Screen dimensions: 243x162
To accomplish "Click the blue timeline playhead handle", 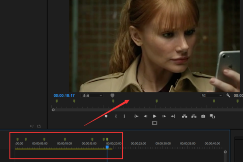I will coord(107,147).
